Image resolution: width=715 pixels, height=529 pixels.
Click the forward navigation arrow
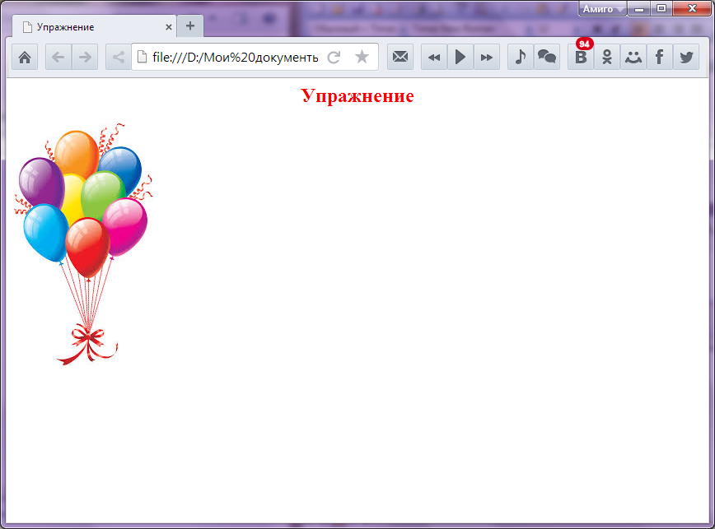(x=85, y=57)
